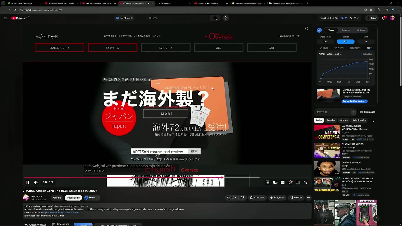This screenshot has width=402, height=226.
Task: Select 1st 7 days time range
Action: click(x=339, y=48)
